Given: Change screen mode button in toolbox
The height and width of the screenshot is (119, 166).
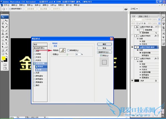Looking at the screenshot, I should click(x=5, y=68).
